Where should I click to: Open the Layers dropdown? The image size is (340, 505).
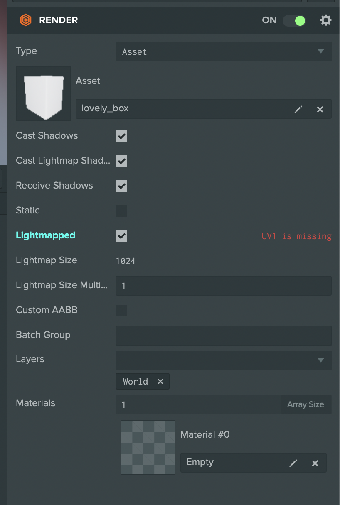click(223, 360)
